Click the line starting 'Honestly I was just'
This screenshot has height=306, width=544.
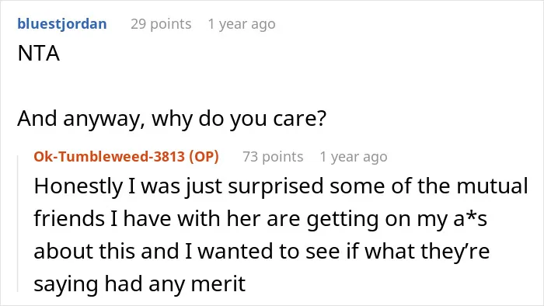[x=281, y=186]
